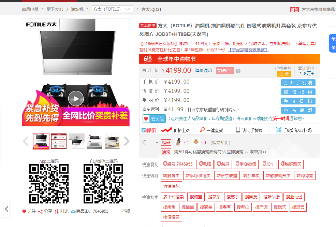336x227 pixels.
Task: Click 转触屏购买页 button
Action: coord(278,175)
